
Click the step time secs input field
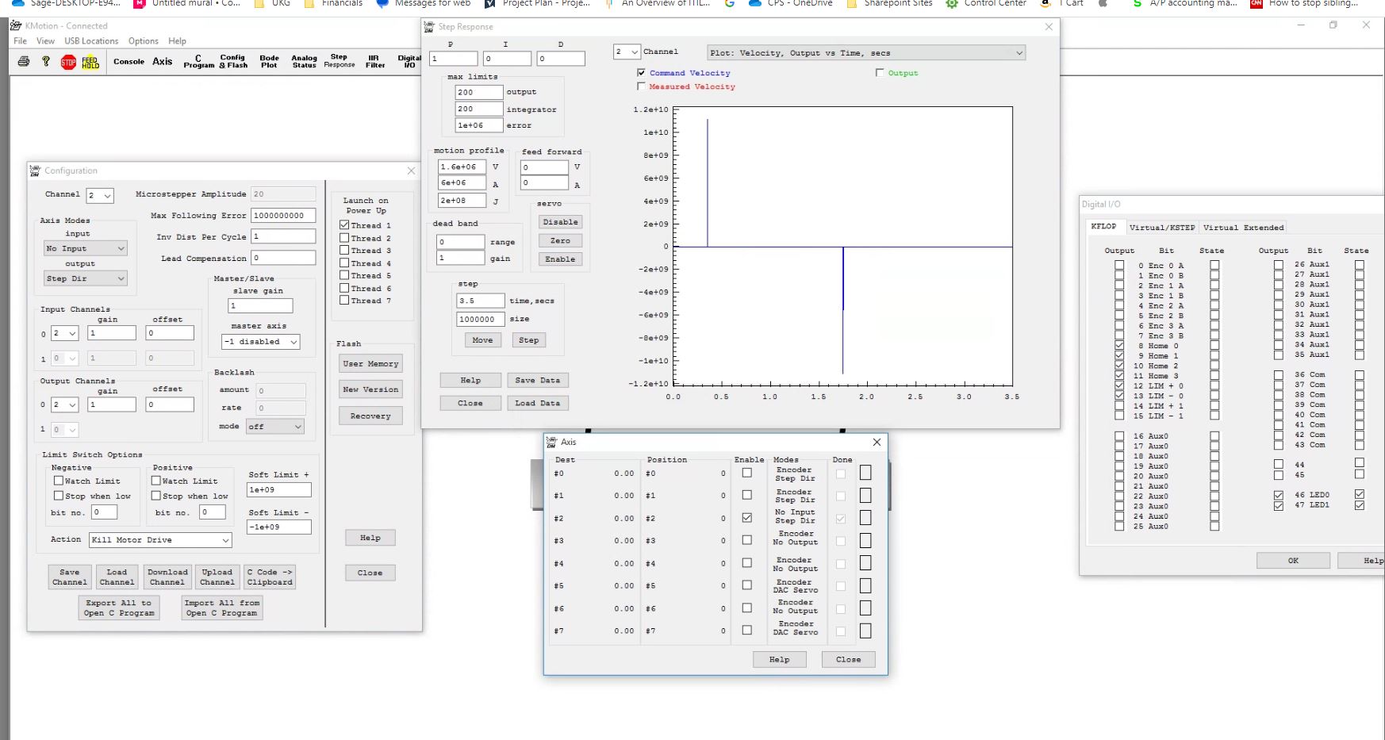[x=480, y=301]
